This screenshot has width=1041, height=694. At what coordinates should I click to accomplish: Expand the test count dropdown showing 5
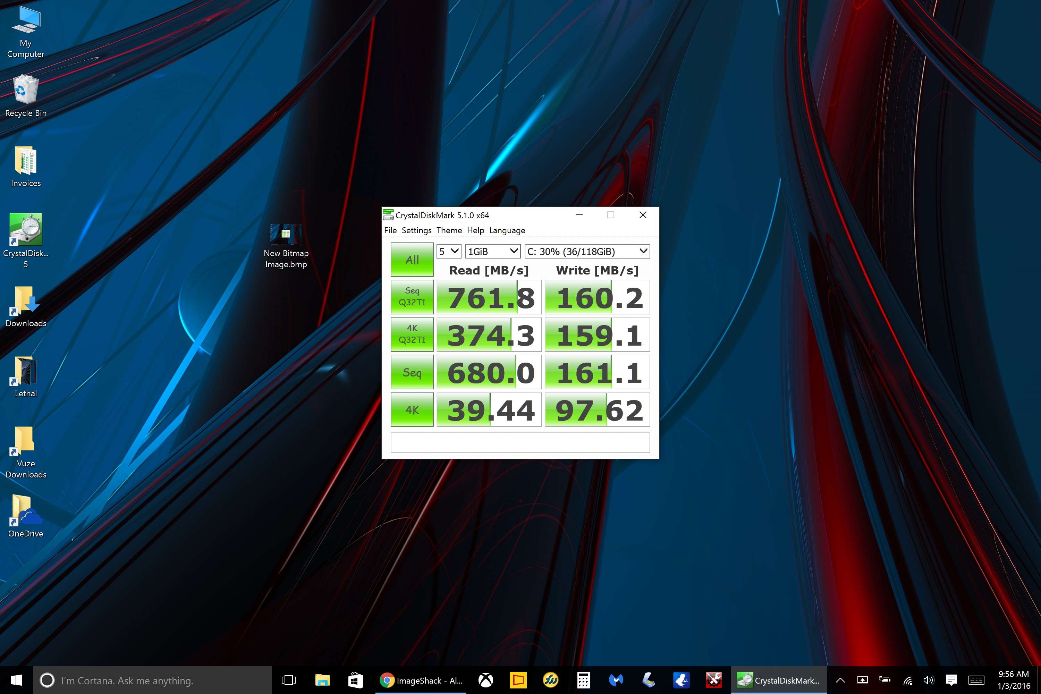coord(449,251)
